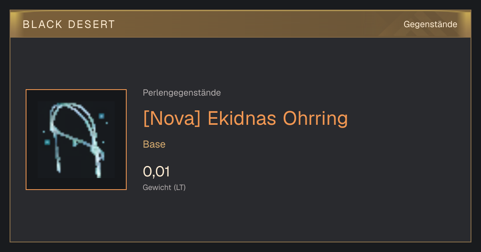The image size is (481, 252).
Task: Click the BLACK DESERT logo text
Action: tap(69, 24)
